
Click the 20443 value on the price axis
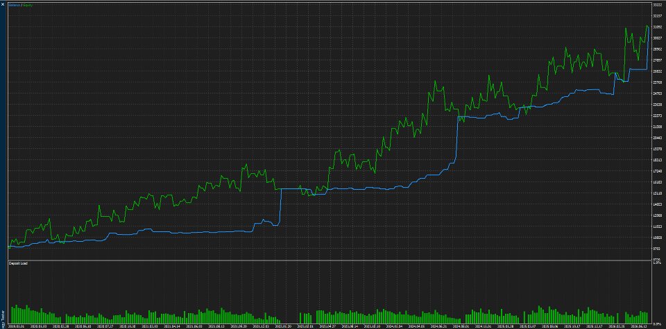pyautogui.click(x=659, y=137)
